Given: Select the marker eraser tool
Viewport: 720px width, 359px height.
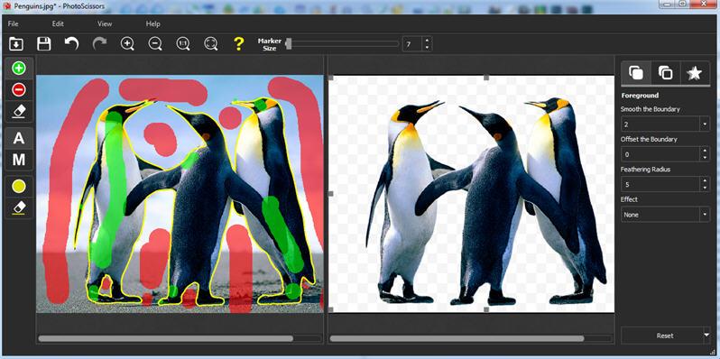Looking at the screenshot, I should (x=19, y=111).
